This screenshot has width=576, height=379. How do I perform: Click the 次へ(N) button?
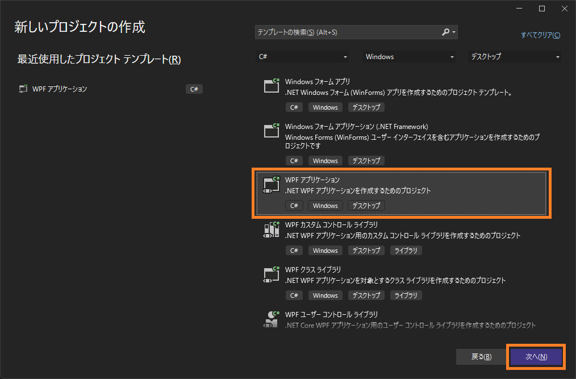tap(536, 357)
